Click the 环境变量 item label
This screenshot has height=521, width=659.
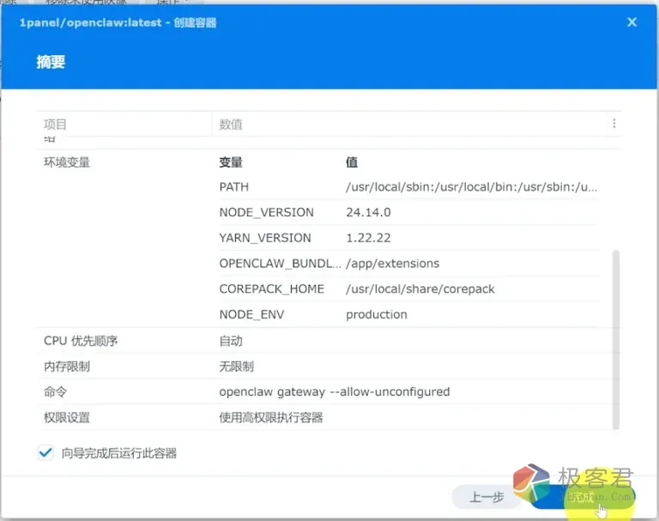click(x=67, y=162)
